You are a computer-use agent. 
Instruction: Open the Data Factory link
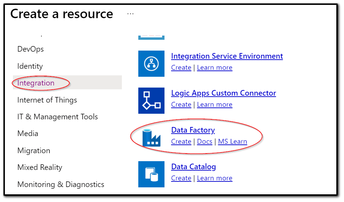click(193, 130)
